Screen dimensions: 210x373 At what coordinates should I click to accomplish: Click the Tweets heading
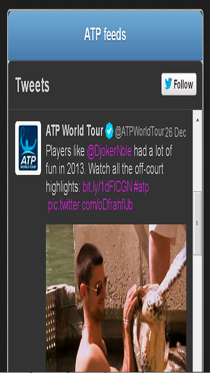[32, 85]
